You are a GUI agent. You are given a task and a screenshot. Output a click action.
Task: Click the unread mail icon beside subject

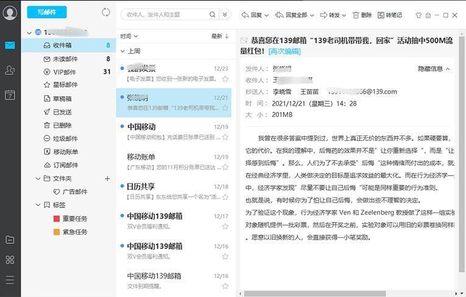point(244,40)
